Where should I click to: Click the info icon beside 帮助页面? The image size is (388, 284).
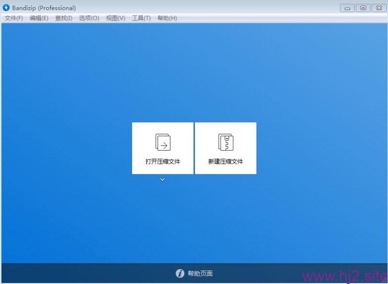(x=180, y=273)
